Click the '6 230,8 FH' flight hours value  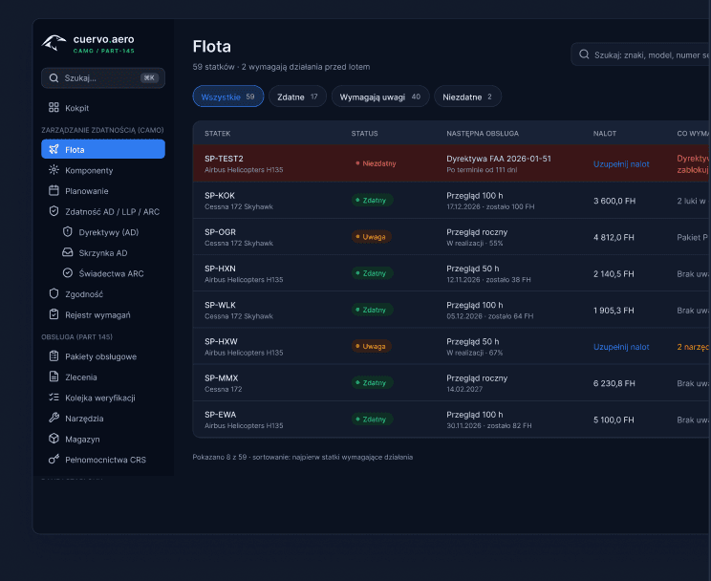tap(614, 383)
